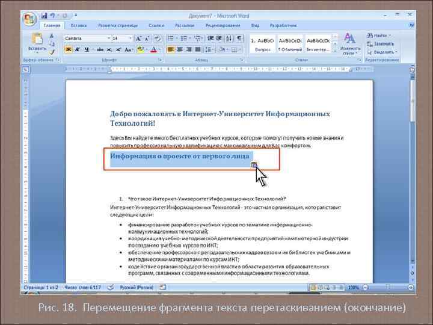Open the Абзац dialog launcher

click(x=242, y=60)
